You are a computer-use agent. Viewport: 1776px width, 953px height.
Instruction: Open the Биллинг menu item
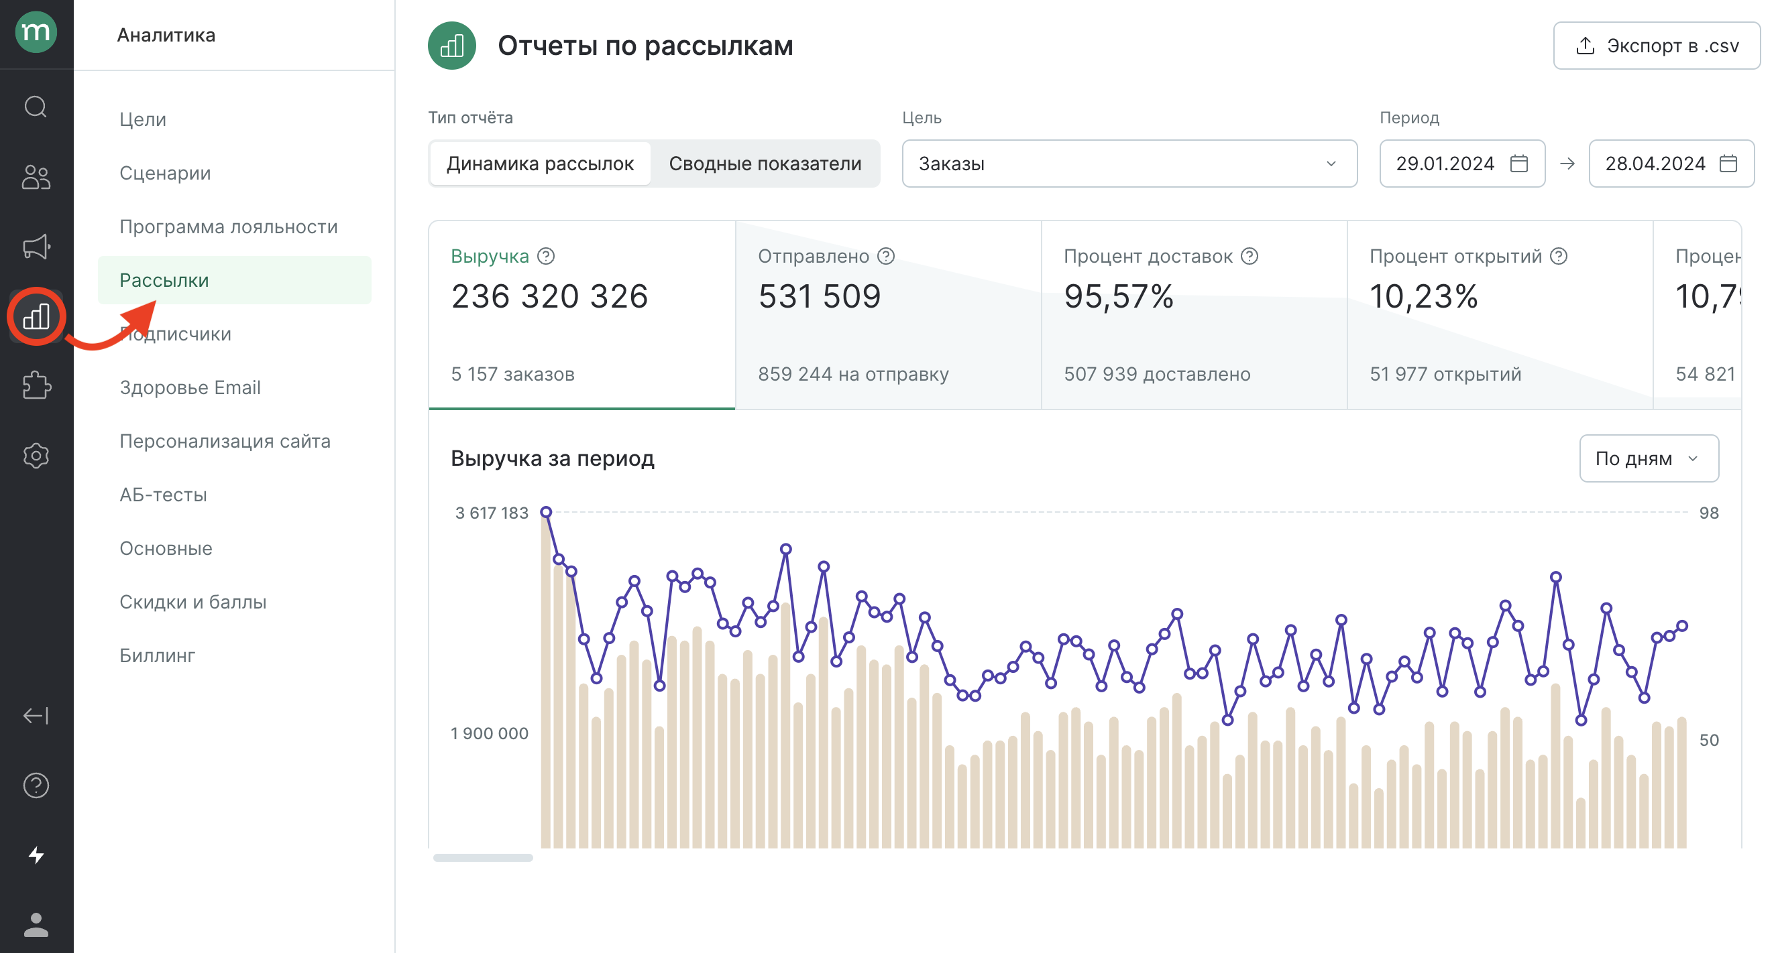(x=157, y=655)
